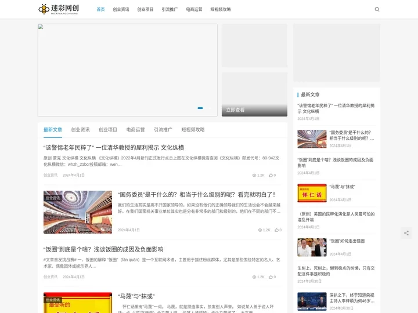Open sidebar link 生树上、死树上，懒到极点的树懒

[x=336, y=271]
